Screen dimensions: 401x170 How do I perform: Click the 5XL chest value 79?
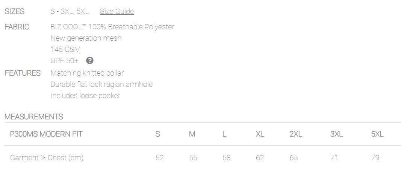tap(375, 158)
